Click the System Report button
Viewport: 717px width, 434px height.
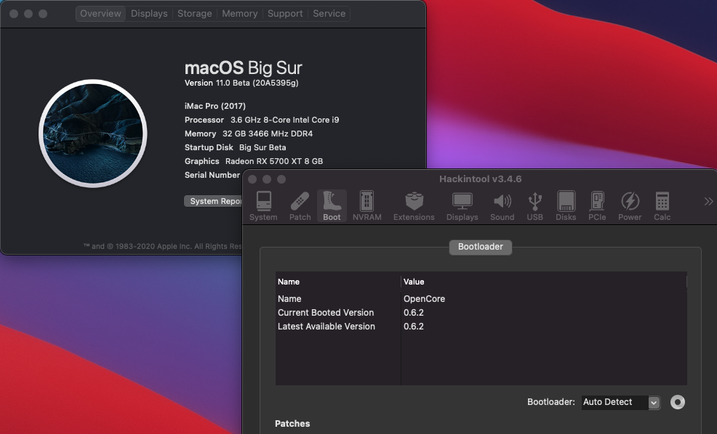[x=213, y=201]
